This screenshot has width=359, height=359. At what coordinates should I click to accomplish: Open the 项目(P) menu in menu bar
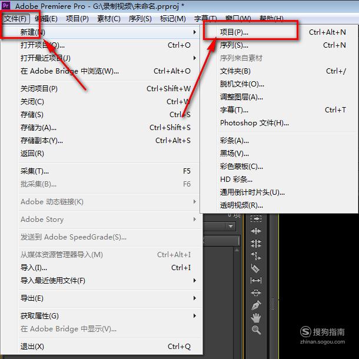[x=77, y=19]
